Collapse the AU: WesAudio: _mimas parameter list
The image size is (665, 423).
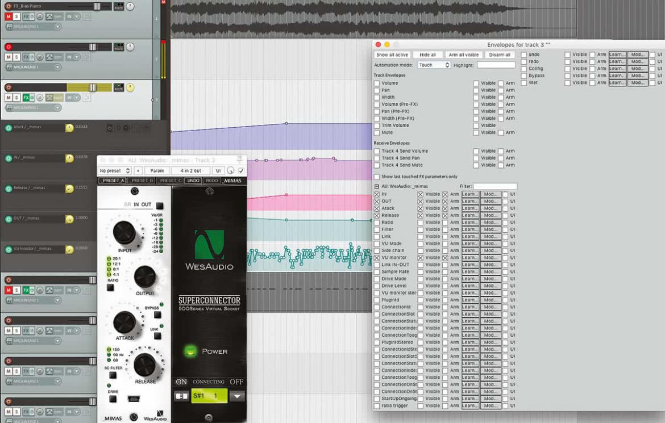(x=377, y=186)
